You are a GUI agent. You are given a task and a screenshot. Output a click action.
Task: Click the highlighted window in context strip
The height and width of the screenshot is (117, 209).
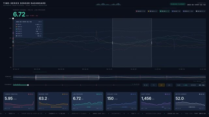pyautogui.click(x=67, y=77)
